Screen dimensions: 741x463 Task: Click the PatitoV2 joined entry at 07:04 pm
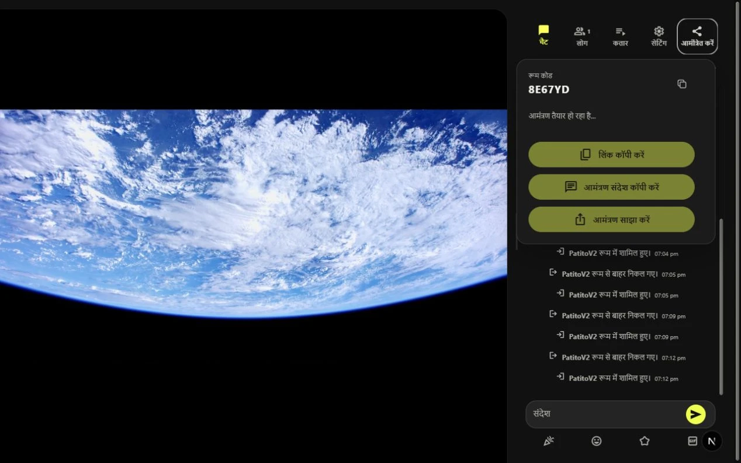[617, 253]
